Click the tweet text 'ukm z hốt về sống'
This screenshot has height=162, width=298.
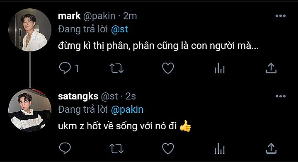coord(98,126)
